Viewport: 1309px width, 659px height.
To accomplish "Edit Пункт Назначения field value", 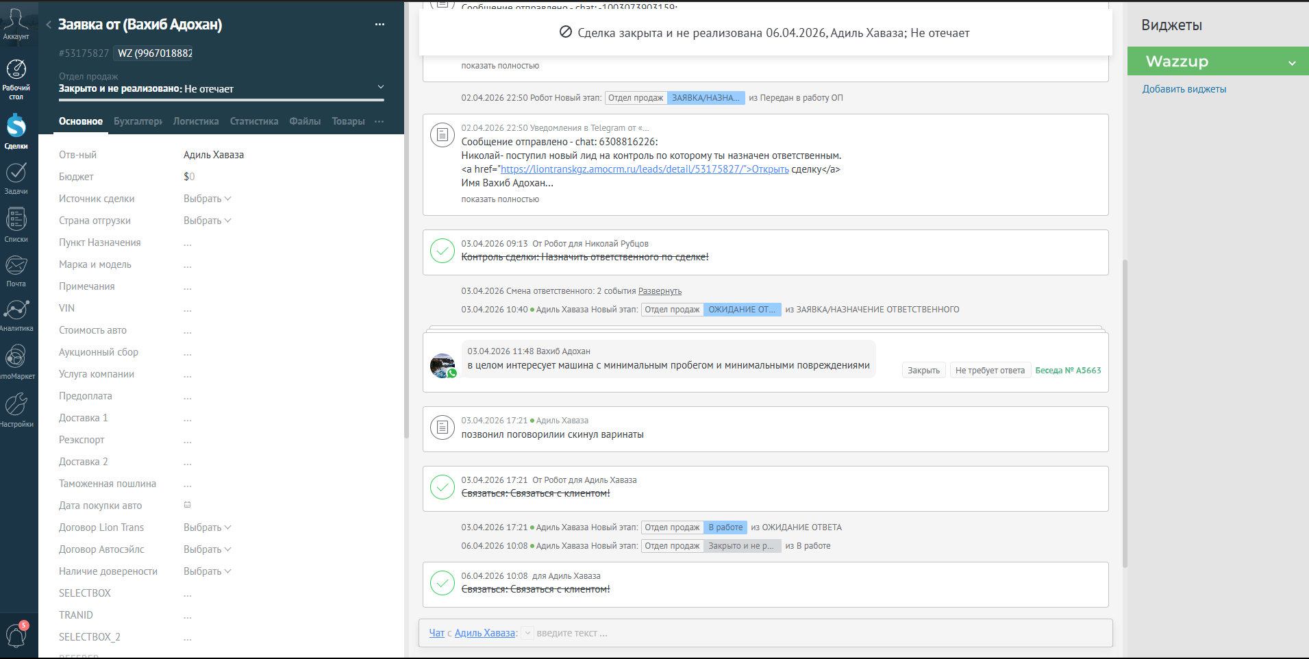I will point(188,243).
